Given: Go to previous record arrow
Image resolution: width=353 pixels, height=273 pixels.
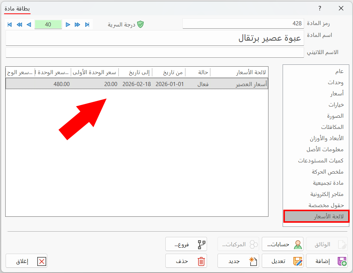Looking at the screenshot, I should [29, 25].
